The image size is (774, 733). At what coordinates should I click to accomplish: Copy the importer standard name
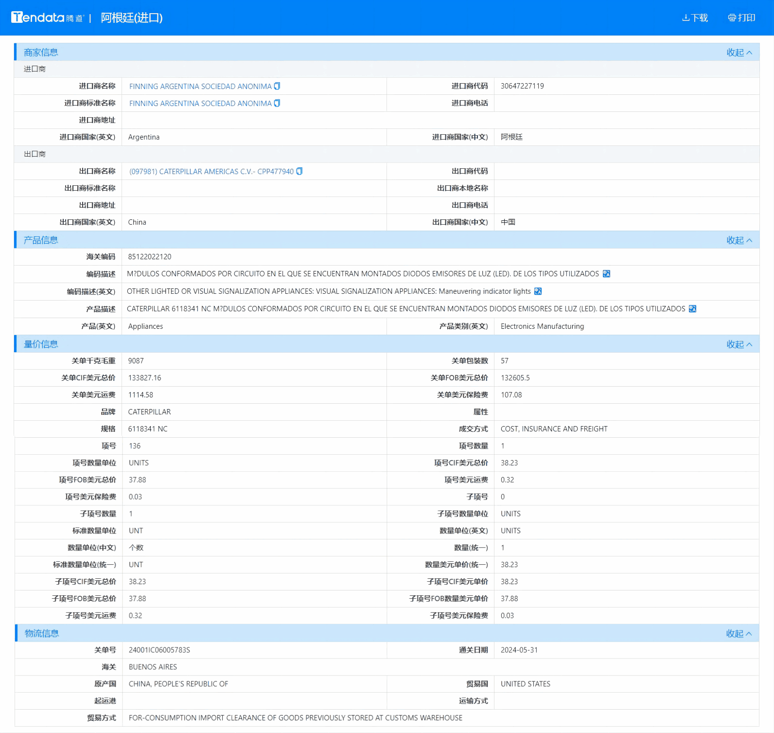[277, 103]
